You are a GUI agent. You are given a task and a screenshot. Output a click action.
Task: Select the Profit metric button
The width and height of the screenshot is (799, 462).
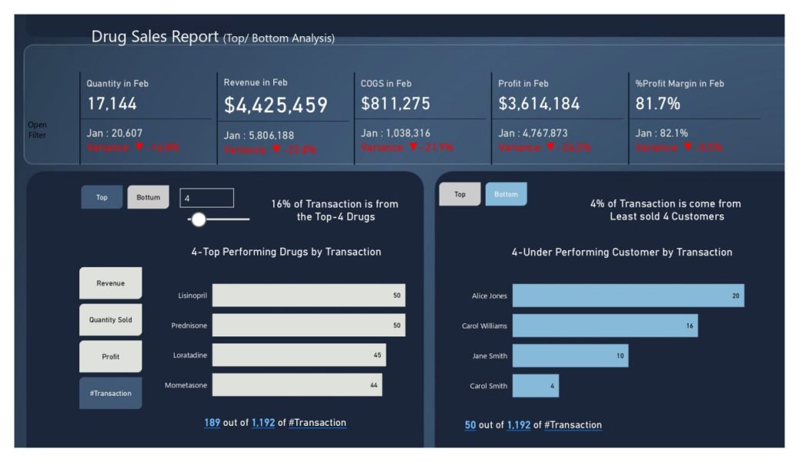click(110, 357)
